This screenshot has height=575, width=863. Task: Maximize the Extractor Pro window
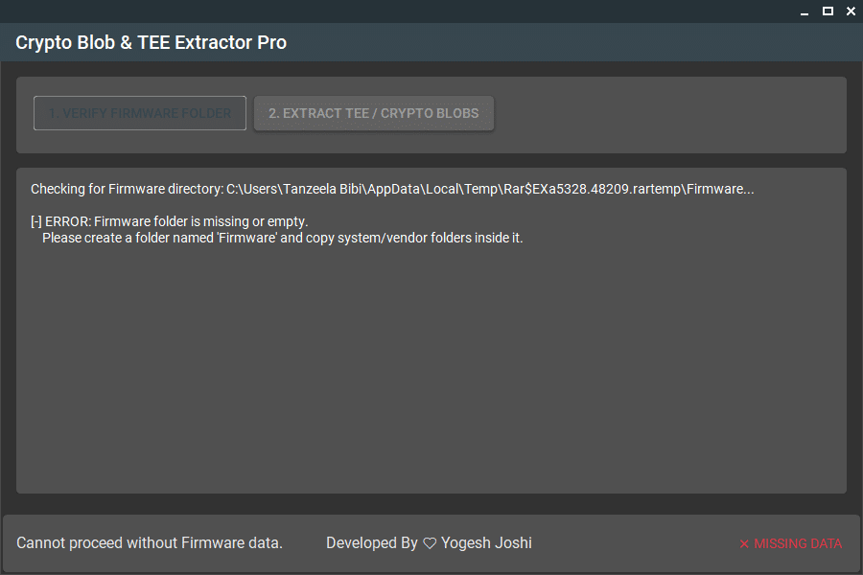(x=828, y=11)
